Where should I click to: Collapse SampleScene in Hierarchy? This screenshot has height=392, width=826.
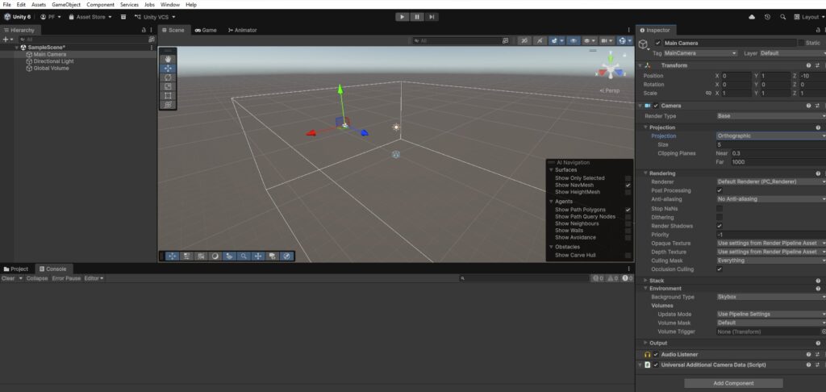17,48
